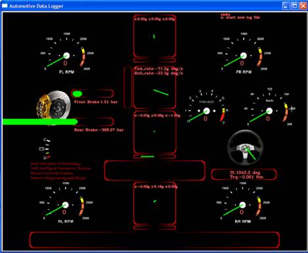Click the application icon in title bar
Viewport: 308px width, 253px height.
[x=5, y=6]
